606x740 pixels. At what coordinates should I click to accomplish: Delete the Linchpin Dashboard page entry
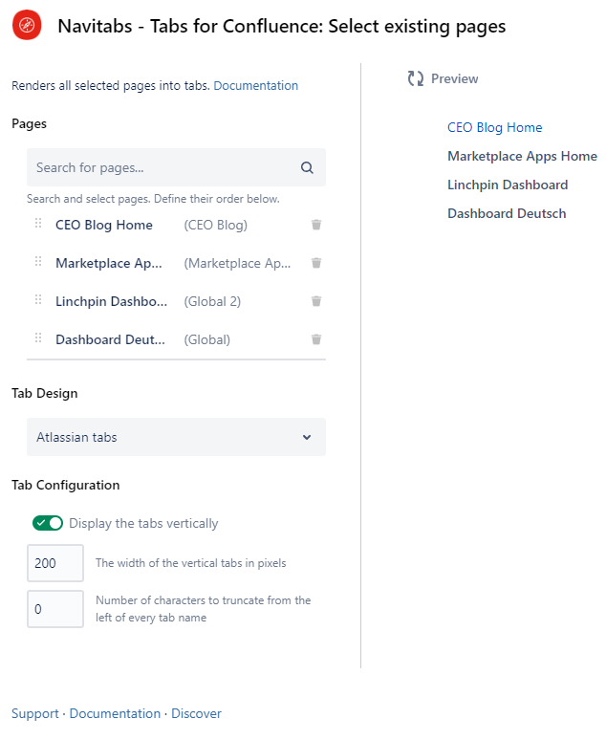tap(316, 301)
